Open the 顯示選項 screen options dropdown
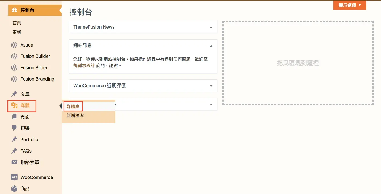Screen dimensions: 381x194 pos(350,5)
